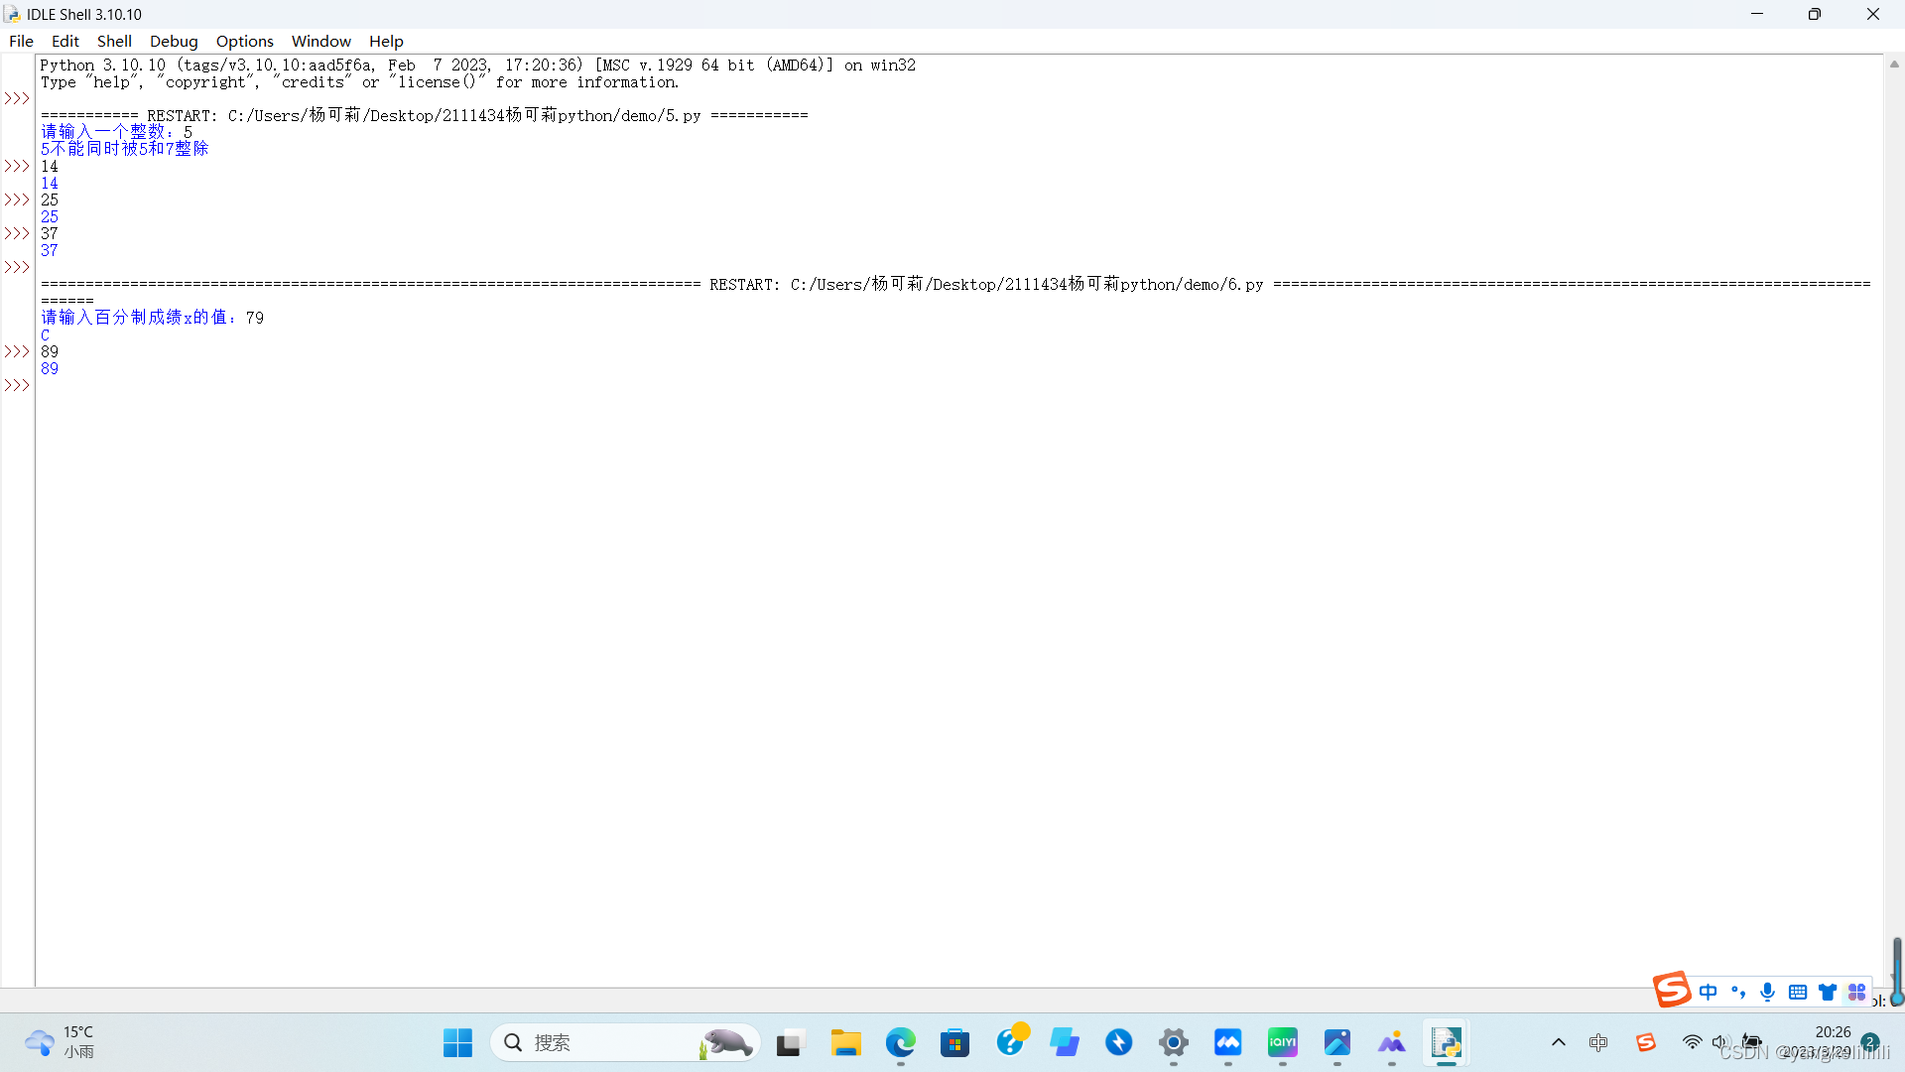
Task: Expand the Options menu
Action: click(x=244, y=41)
